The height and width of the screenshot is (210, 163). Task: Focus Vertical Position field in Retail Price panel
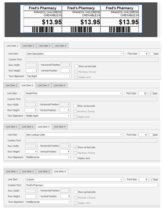point(65,110)
